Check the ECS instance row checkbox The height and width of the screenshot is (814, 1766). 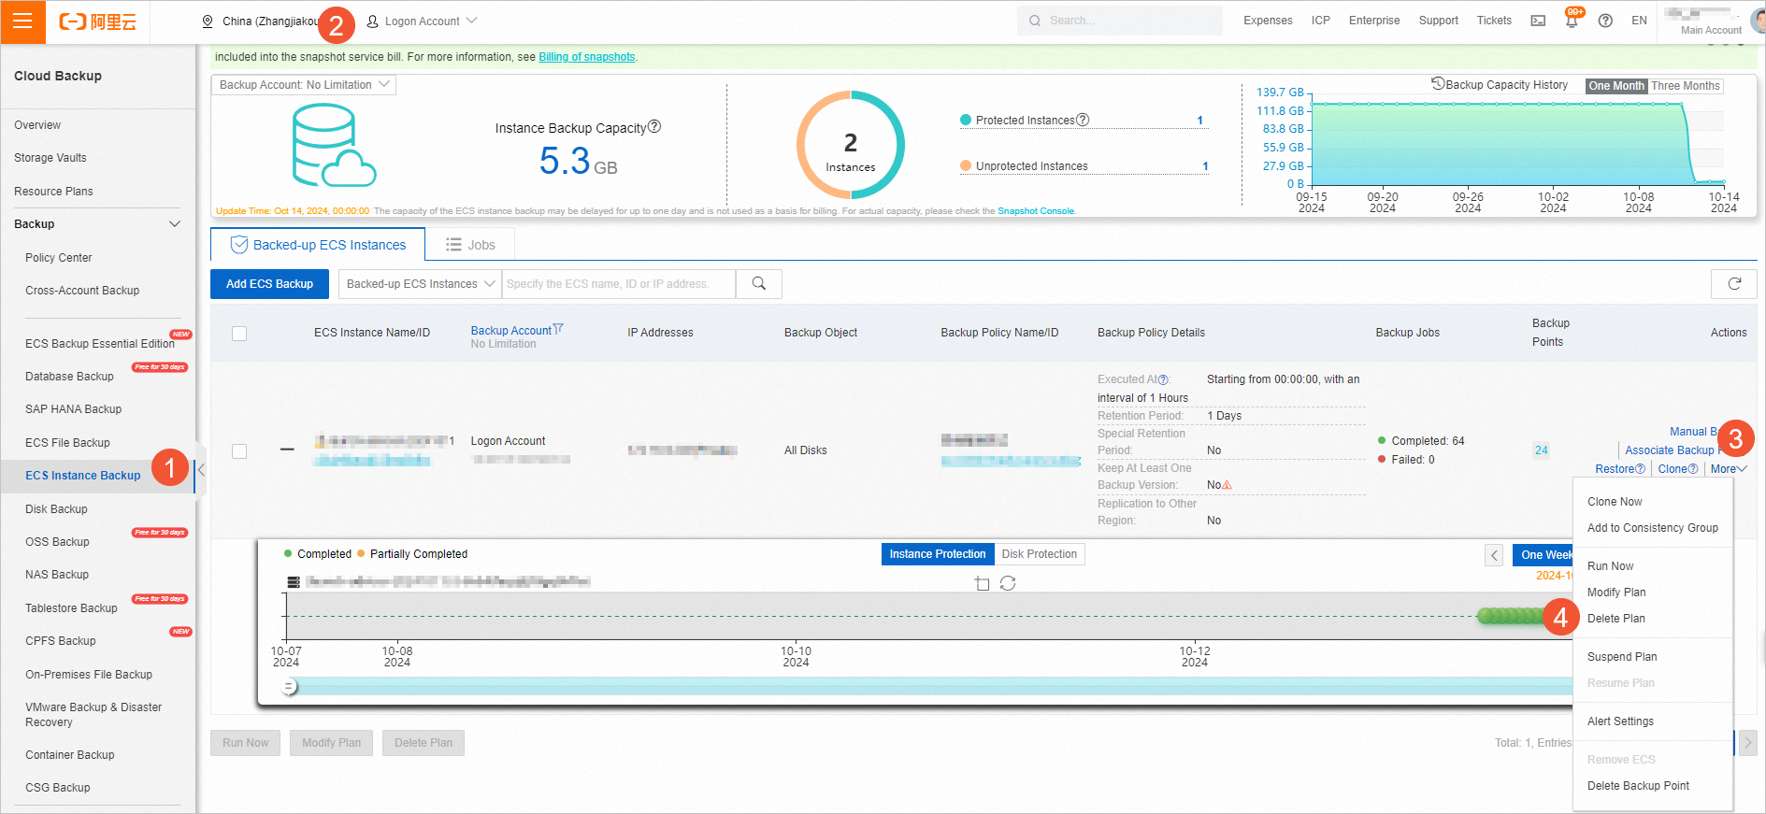point(239,451)
